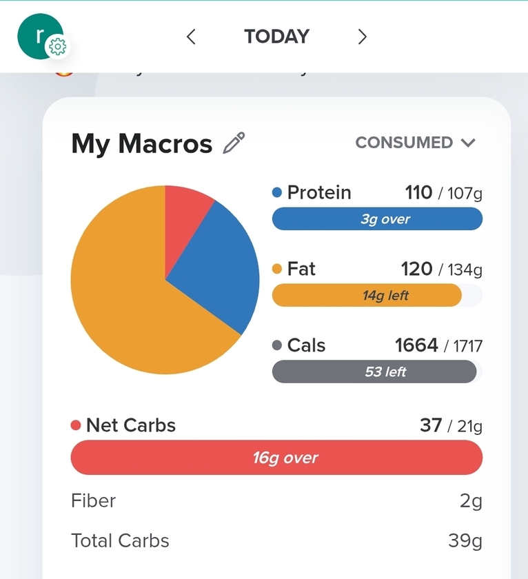Tap the My Macros heading

(142, 143)
